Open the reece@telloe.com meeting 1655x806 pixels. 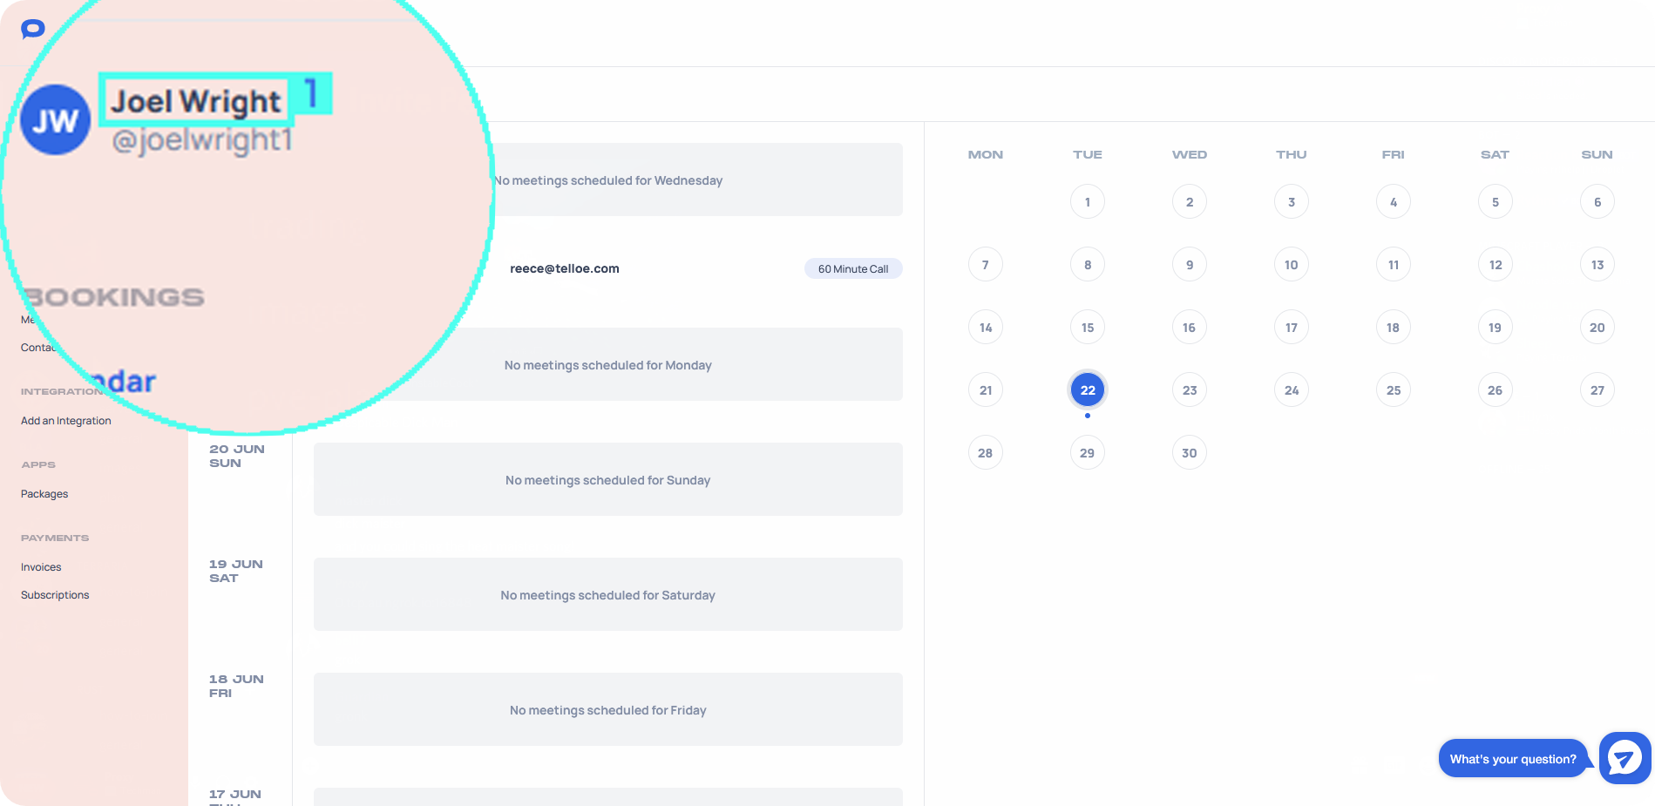click(565, 268)
